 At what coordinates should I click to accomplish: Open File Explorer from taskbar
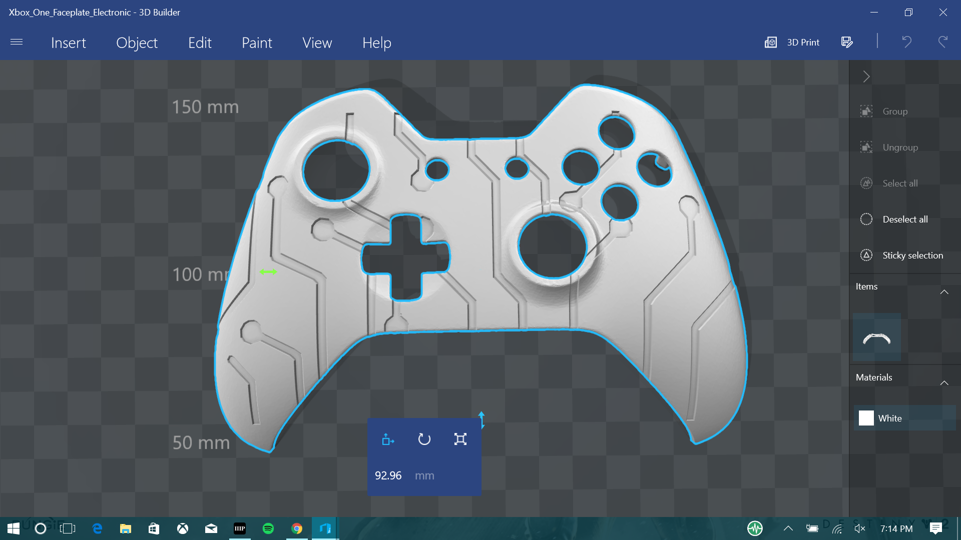pos(126,528)
